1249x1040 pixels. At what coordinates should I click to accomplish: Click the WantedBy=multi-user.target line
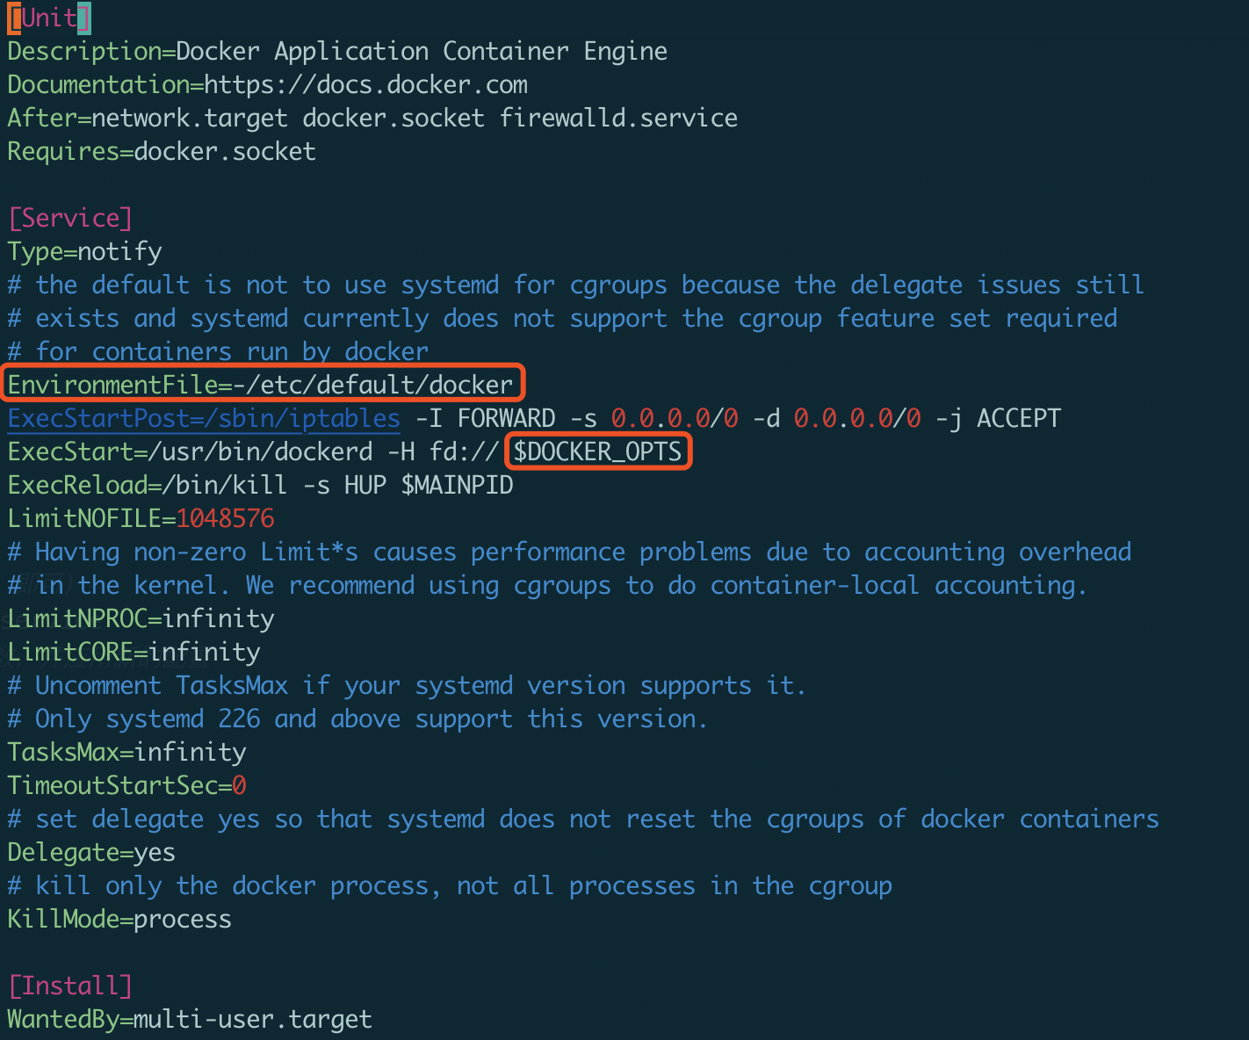click(190, 1019)
